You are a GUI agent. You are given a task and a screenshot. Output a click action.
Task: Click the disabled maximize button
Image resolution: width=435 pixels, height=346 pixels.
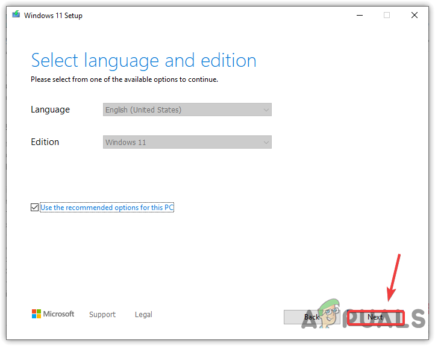[x=387, y=15]
